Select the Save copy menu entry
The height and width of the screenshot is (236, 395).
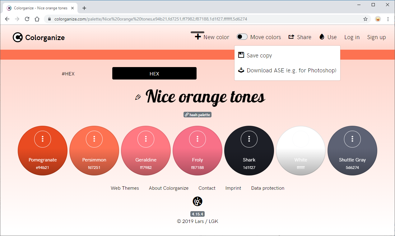coord(259,55)
